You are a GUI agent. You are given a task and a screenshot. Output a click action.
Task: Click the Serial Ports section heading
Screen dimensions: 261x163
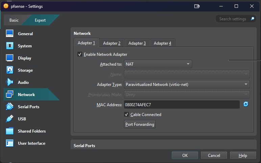click(85, 145)
